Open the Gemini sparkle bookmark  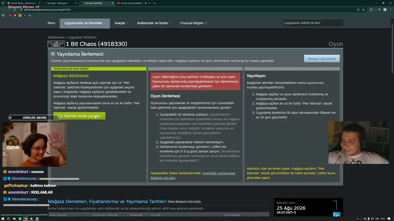click(x=30, y=15)
